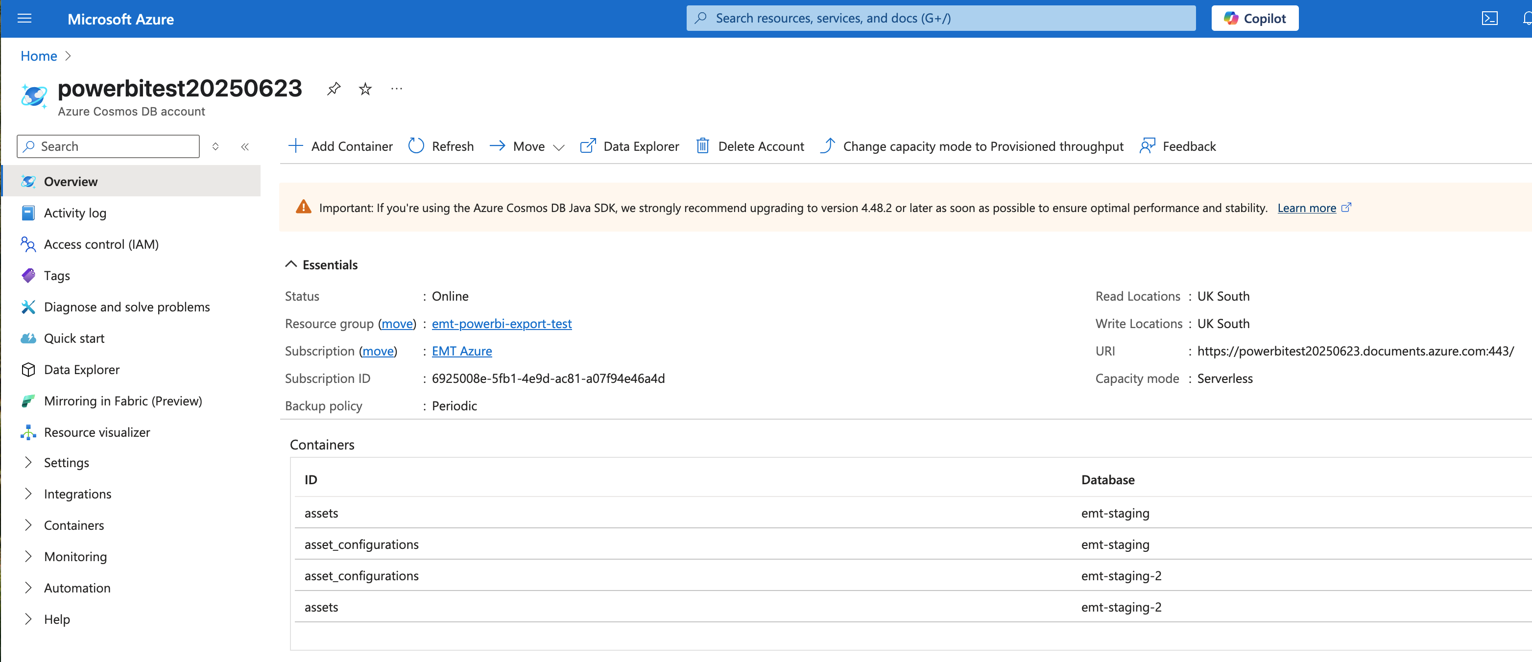Screen dimensions: 1532x662
Task: Click the Activity log sidebar icon
Action: (x=28, y=213)
